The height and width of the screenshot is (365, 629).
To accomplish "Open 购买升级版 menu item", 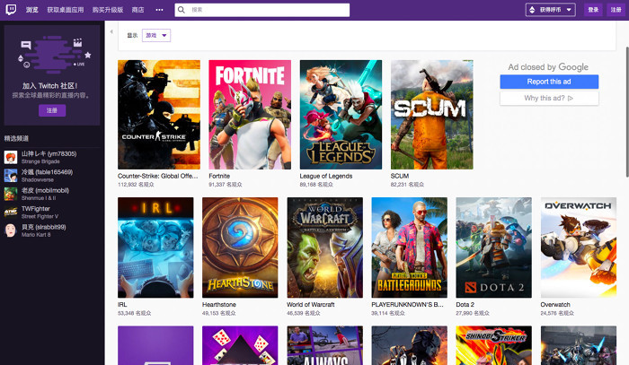I will pos(108,10).
